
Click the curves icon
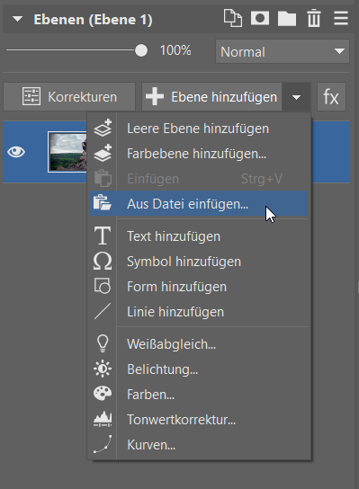click(103, 444)
